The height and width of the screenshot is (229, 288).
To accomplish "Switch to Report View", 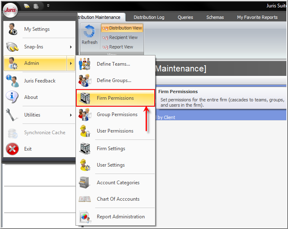I will [118, 47].
